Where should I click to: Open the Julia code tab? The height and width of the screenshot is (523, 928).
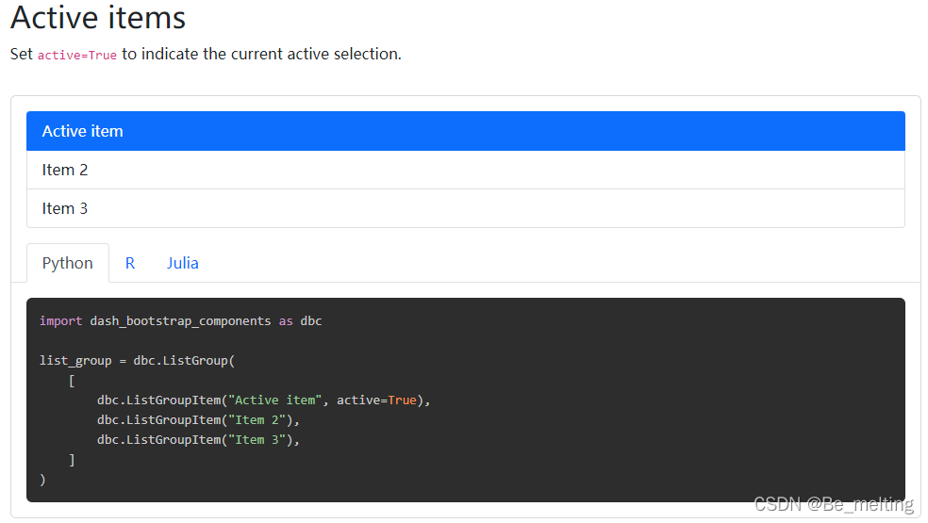tap(182, 263)
